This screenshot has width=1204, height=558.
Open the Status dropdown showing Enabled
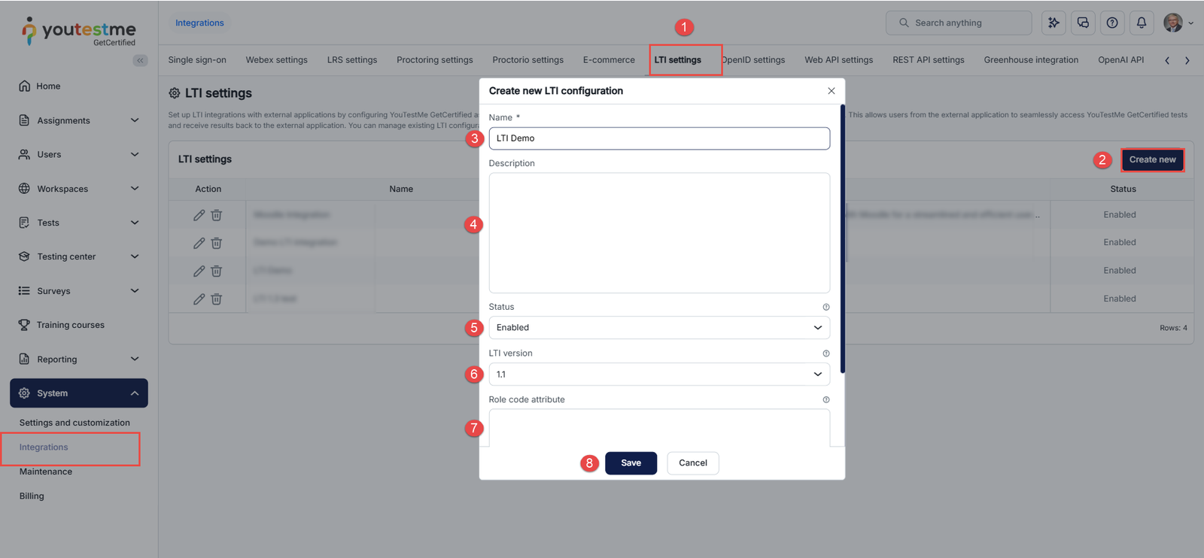pyautogui.click(x=659, y=328)
